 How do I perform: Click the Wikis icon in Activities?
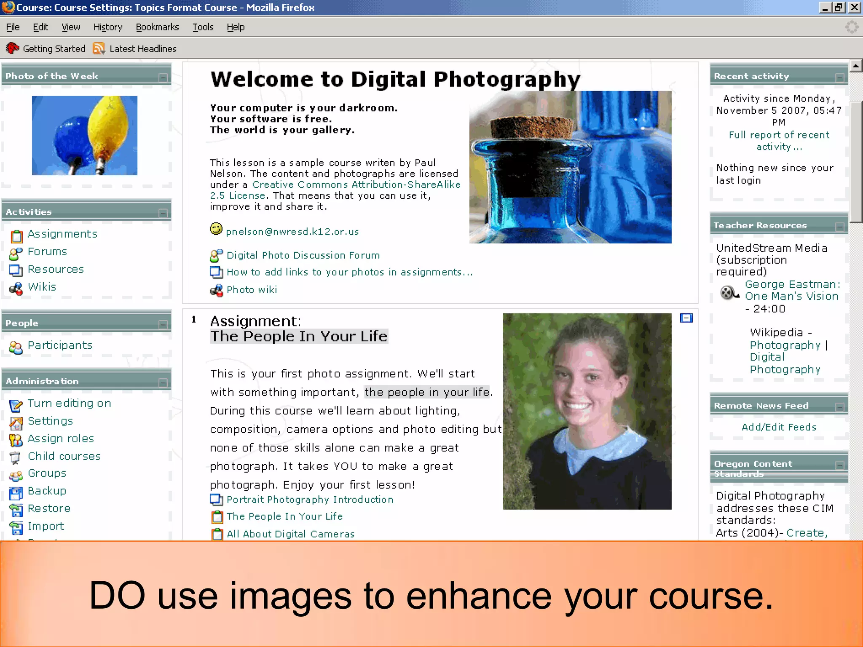[16, 289]
